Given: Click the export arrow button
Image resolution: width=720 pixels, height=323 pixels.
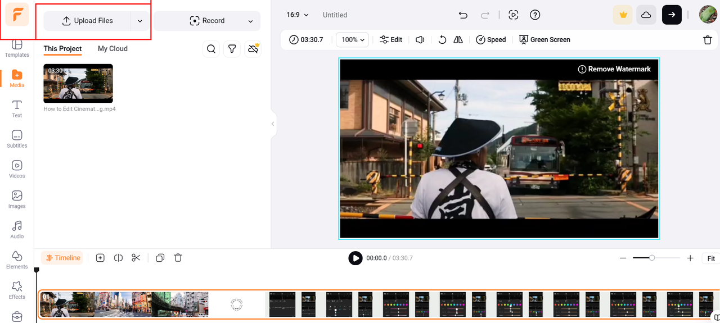Looking at the screenshot, I should 672,15.
